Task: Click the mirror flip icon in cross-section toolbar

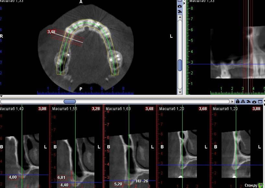Action: [x=243, y=102]
